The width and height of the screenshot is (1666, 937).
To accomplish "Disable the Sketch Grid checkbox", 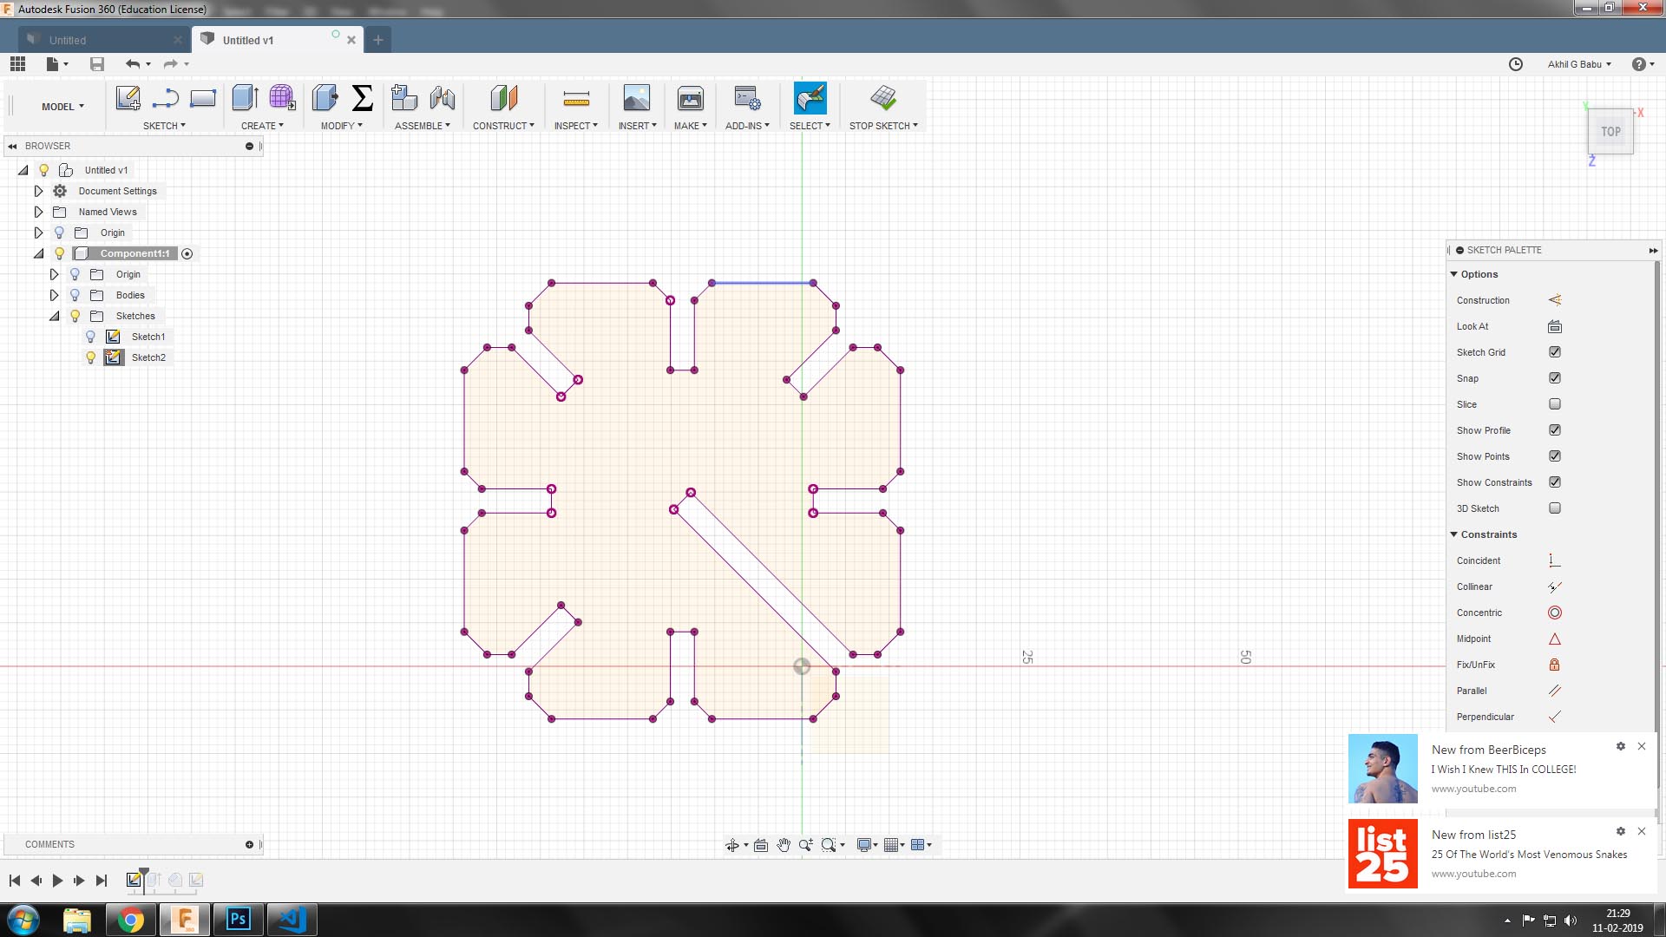I will pyautogui.click(x=1554, y=352).
